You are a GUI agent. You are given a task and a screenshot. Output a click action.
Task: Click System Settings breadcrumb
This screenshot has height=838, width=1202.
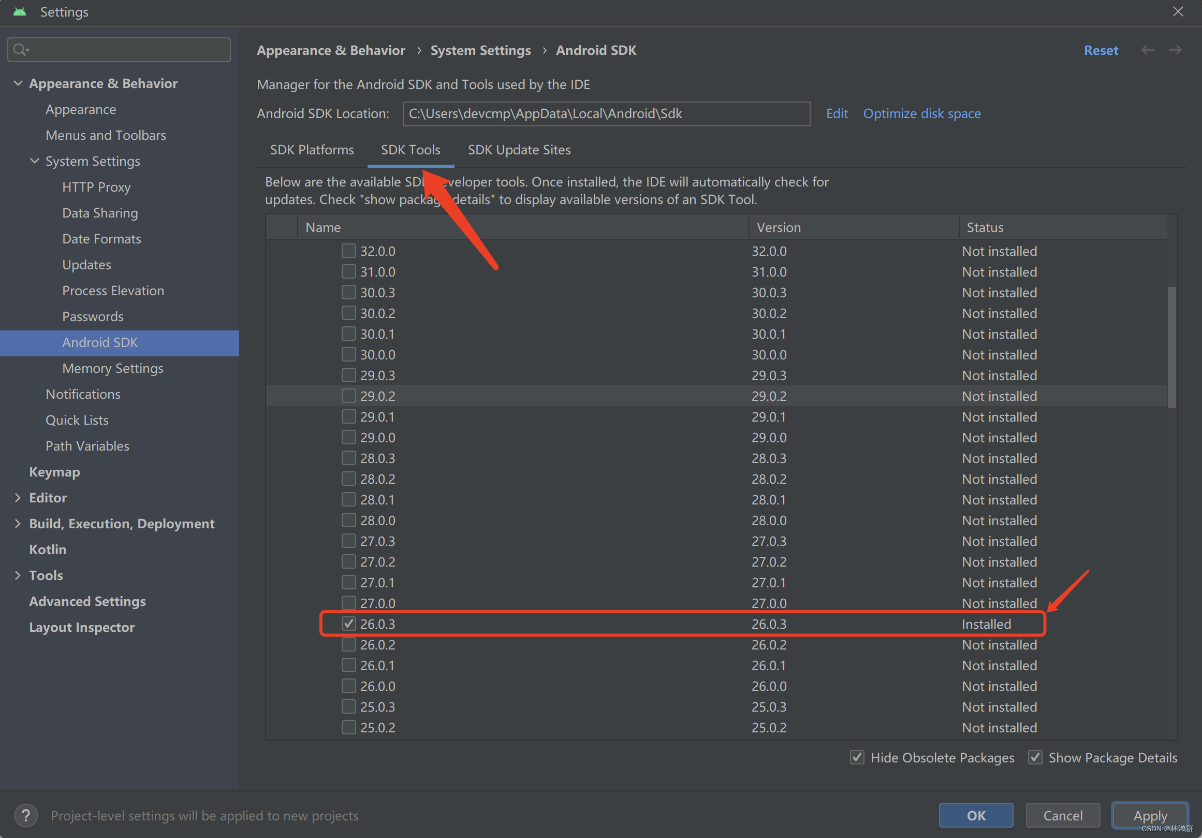pyautogui.click(x=480, y=50)
